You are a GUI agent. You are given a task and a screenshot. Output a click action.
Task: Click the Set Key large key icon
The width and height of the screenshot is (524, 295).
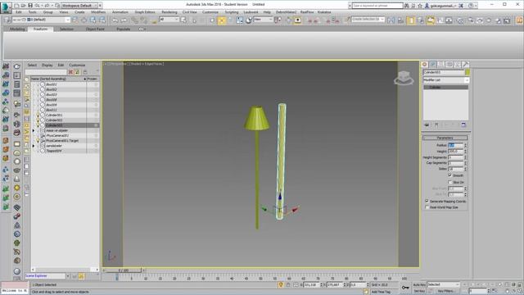click(405, 288)
